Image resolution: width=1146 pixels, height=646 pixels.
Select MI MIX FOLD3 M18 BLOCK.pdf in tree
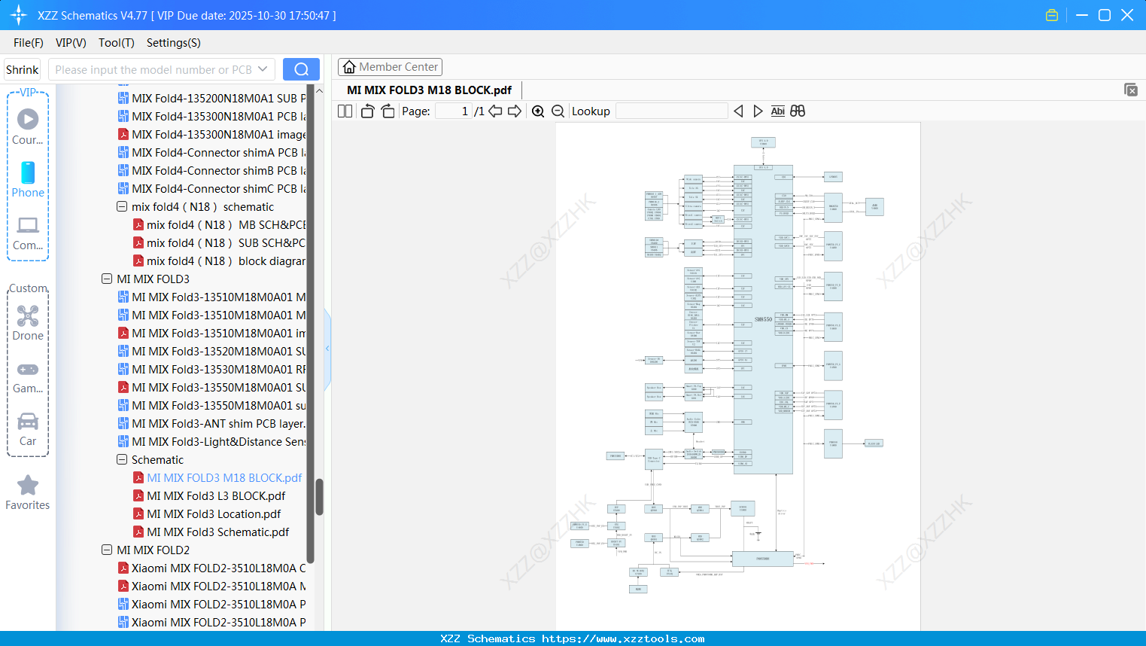[x=224, y=477]
